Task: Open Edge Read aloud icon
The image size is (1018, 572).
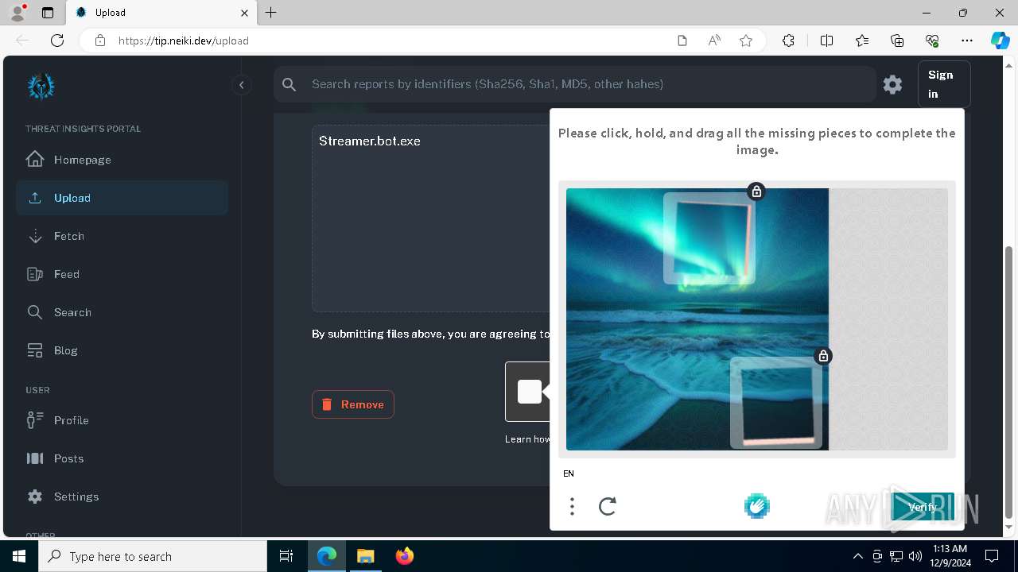Action: [x=714, y=41]
